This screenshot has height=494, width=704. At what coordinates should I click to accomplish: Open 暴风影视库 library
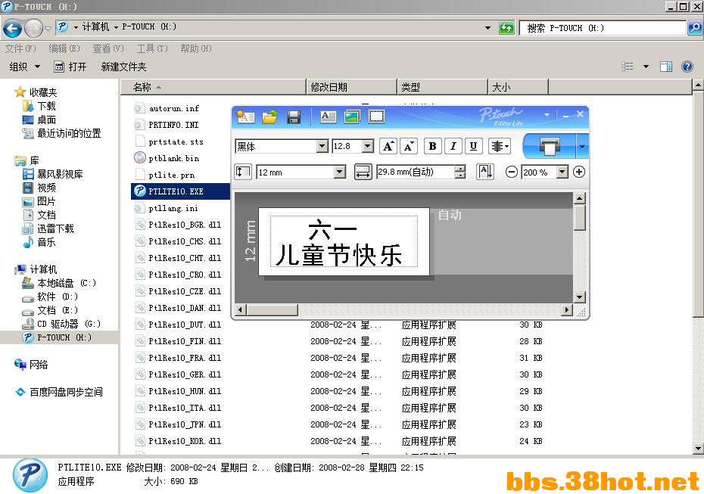click(53, 174)
